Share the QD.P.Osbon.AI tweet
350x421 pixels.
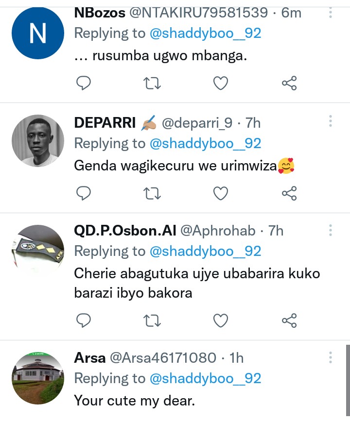click(x=289, y=320)
